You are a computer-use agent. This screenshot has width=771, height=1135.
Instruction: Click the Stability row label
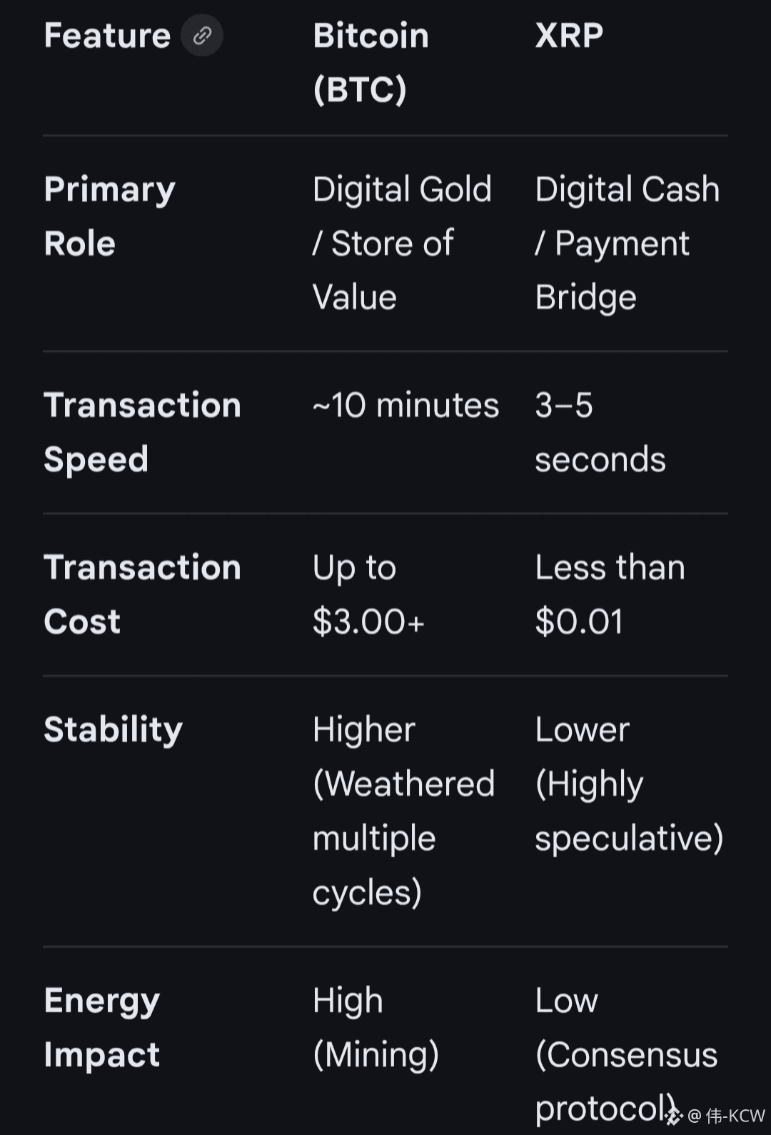(x=113, y=729)
